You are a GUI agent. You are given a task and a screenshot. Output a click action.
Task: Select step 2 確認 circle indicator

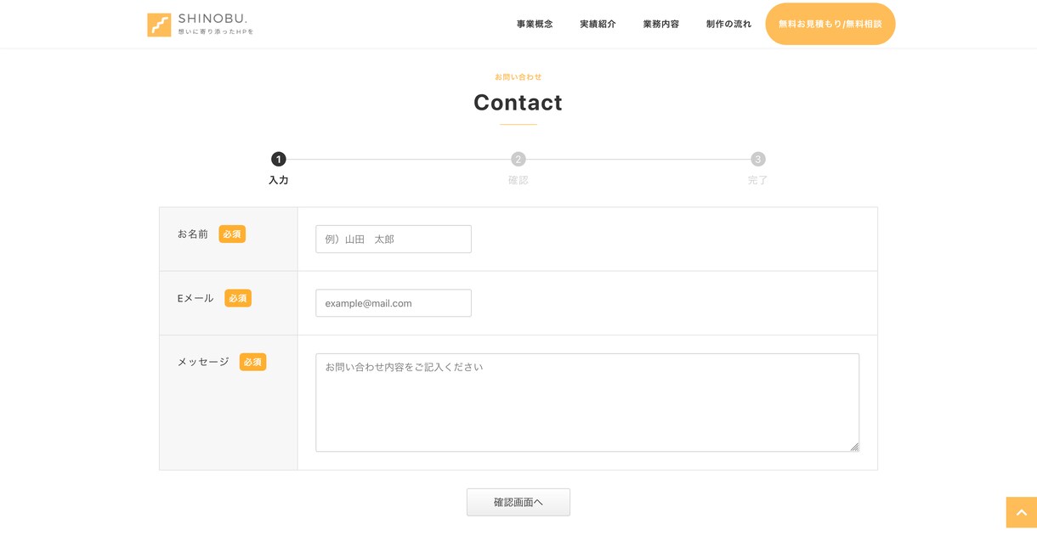tap(518, 159)
